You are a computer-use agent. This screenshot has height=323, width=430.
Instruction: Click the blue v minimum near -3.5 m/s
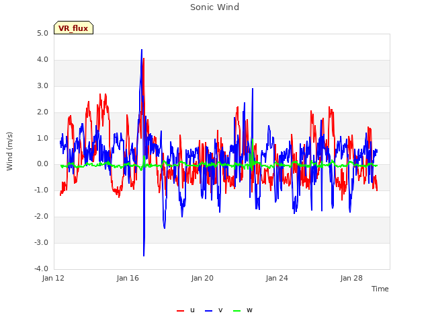pyautogui.click(x=144, y=256)
